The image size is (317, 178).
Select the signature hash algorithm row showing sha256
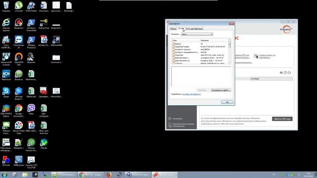[201, 52]
